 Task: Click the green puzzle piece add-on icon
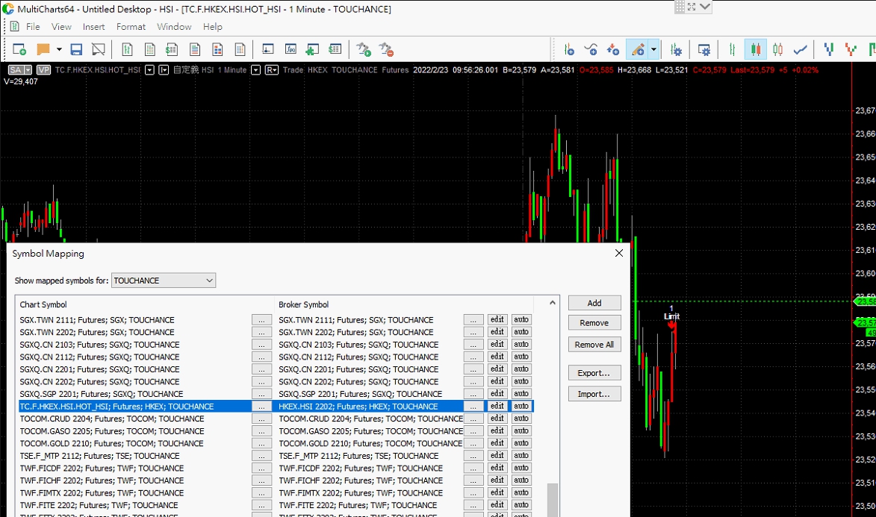(312, 50)
